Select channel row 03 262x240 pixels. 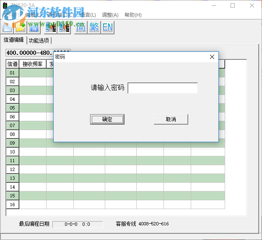coord(12,90)
